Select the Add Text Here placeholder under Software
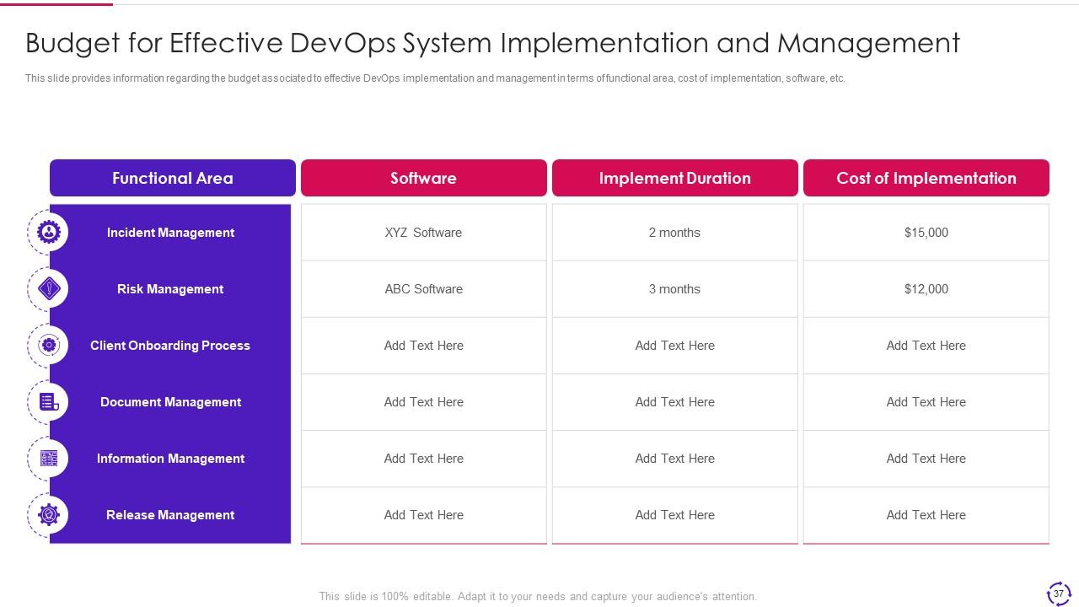 point(423,345)
